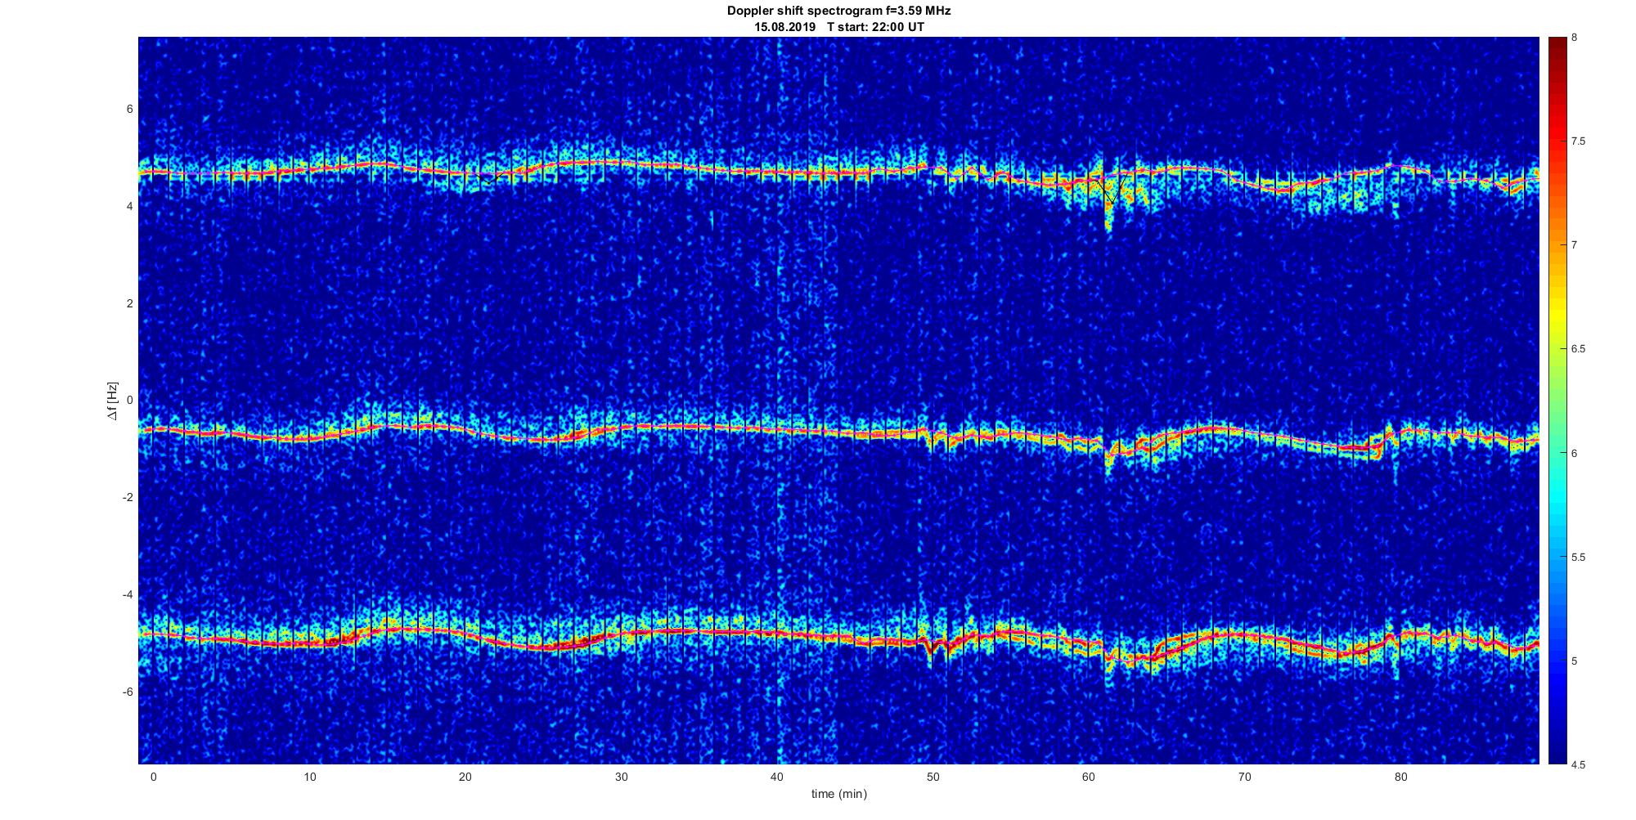Image resolution: width=1636 pixels, height=820 pixels.
Task: Click the x-axis tick label '70'
Action: click(1245, 777)
